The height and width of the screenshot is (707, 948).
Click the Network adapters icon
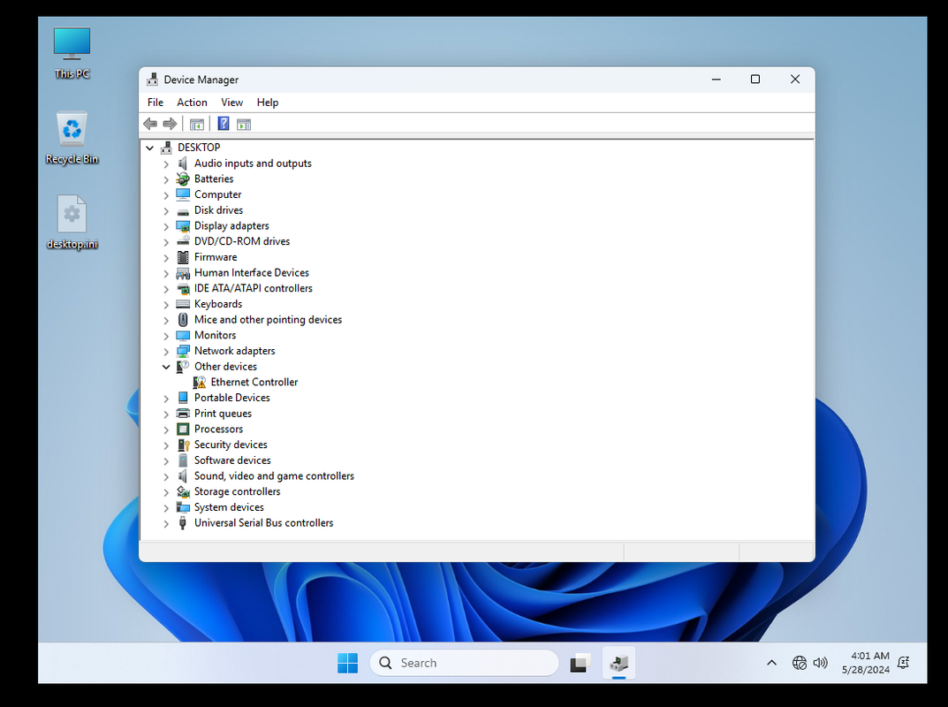point(183,351)
